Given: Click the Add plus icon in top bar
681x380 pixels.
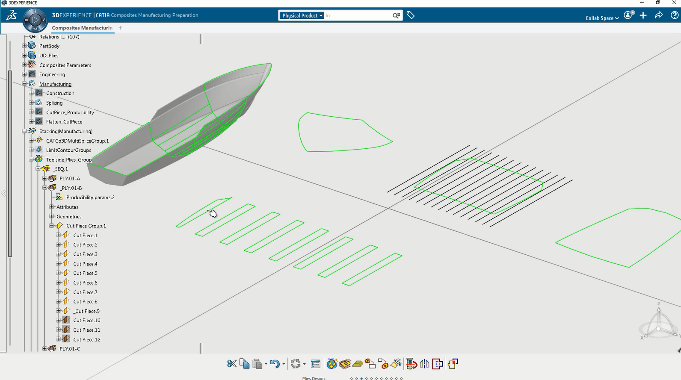Looking at the screenshot, I should 643,15.
